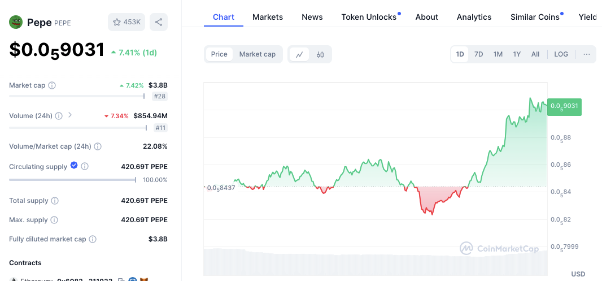Click the Circulating supply 100.00% progress bar

[x=72, y=180]
